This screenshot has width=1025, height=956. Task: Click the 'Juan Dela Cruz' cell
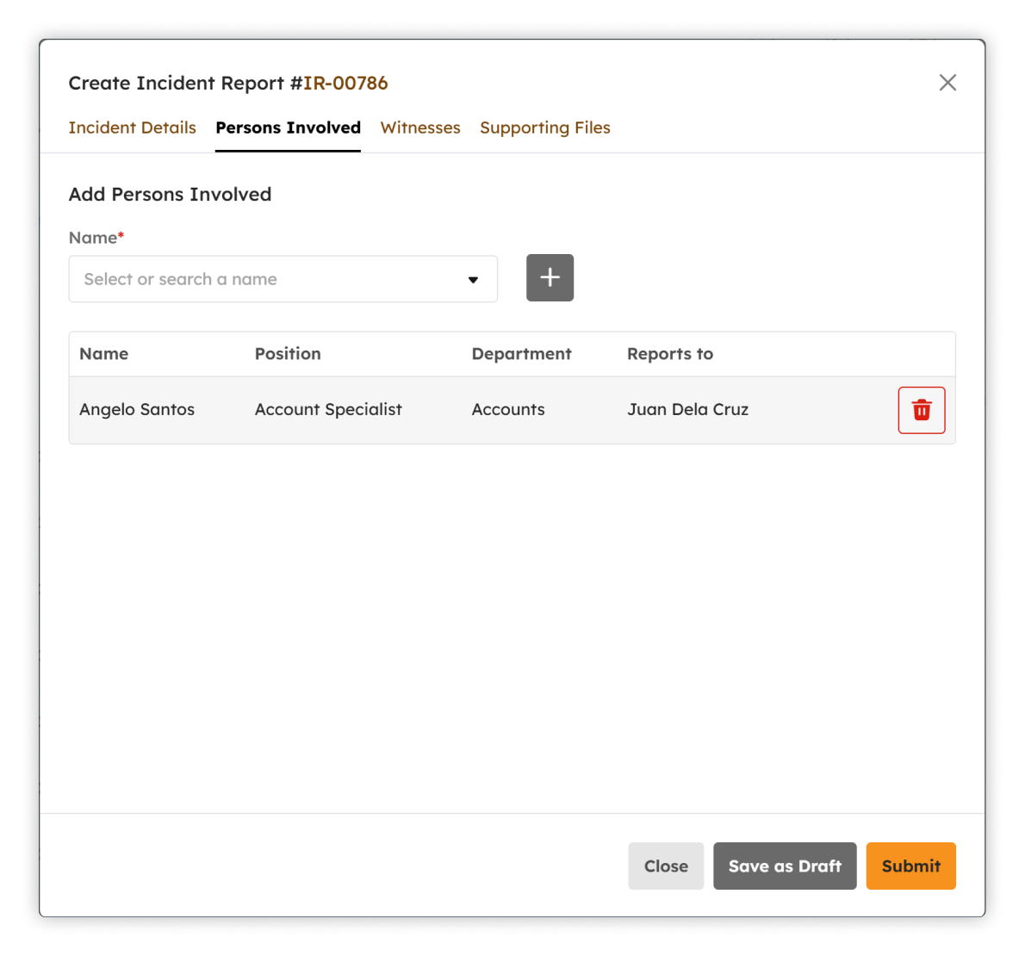(x=687, y=410)
